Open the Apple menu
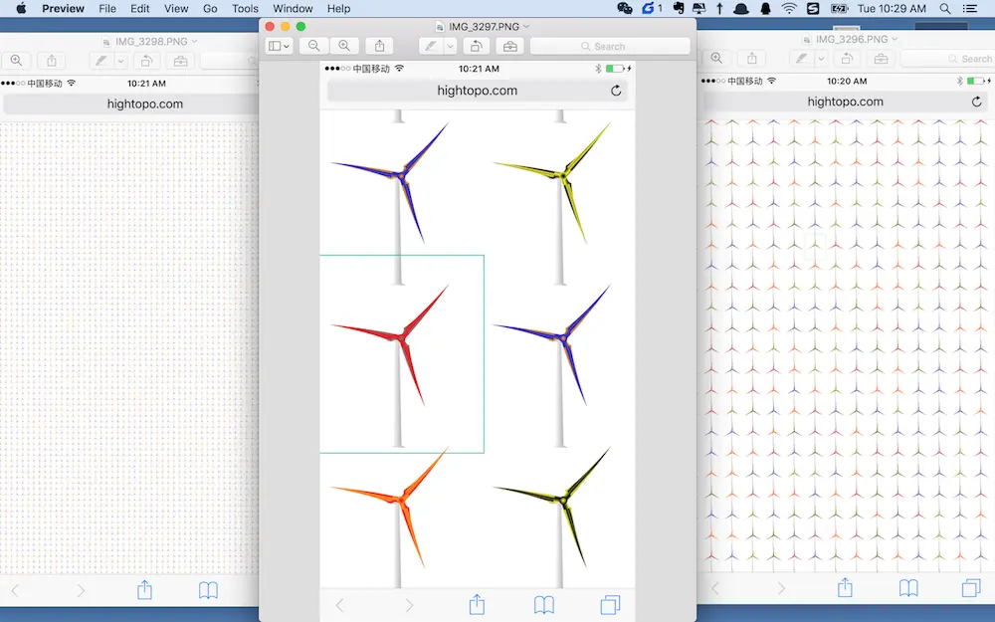The width and height of the screenshot is (995, 622). 21,8
